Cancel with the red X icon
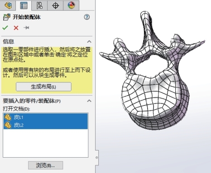211x173 pixels. click(x=16, y=28)
